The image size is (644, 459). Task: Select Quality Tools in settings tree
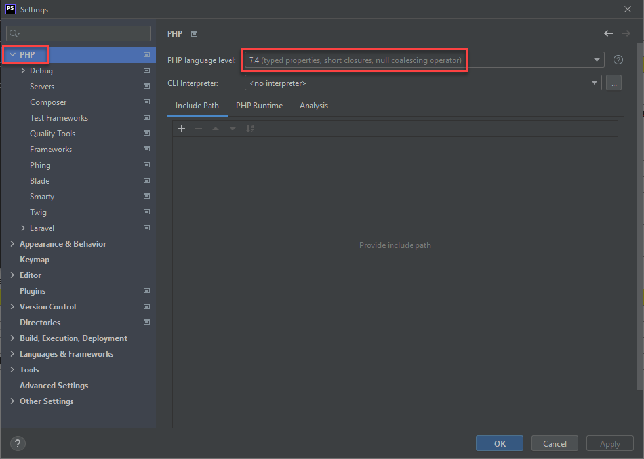(52, 134)
